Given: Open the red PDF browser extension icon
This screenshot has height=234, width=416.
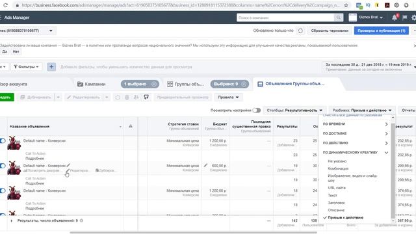Looking at the screenshot, I should pyautogui.click(x=387, y=5).
